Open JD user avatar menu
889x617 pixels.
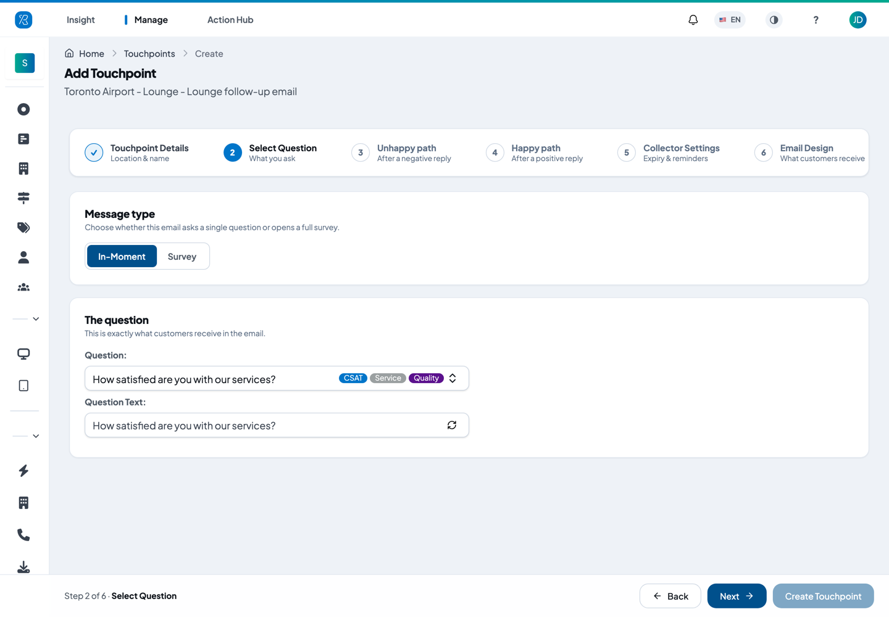[858, 20]
